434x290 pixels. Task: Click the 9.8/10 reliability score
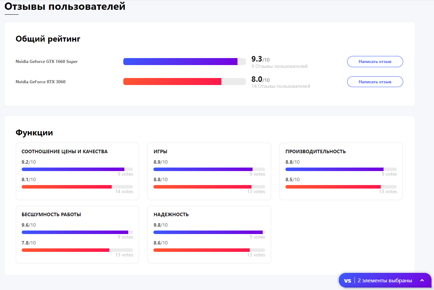point(161,225)
